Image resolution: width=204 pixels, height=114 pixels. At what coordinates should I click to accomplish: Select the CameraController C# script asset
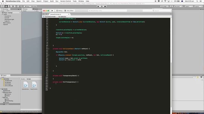click(25, 85)
